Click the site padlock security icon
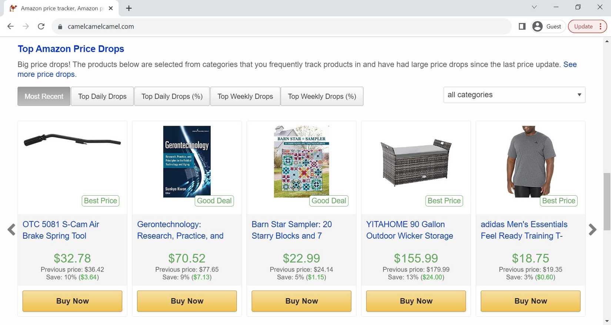The image size is (611, 325). pyautogui.click(x=60, y=27)
